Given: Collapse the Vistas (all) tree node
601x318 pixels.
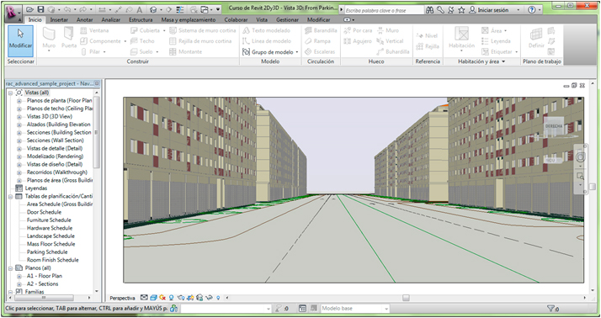Looking at the screenshot, I should pyautogui.click(x=10, y=93).
